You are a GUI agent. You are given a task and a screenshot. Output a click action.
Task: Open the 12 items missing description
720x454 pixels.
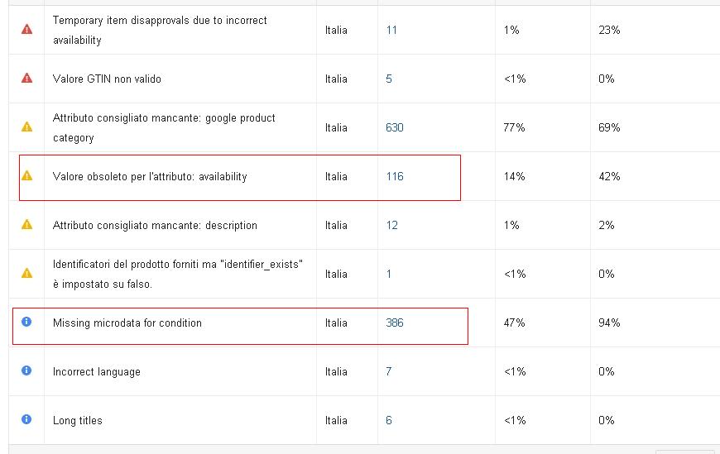click(391, 226)
